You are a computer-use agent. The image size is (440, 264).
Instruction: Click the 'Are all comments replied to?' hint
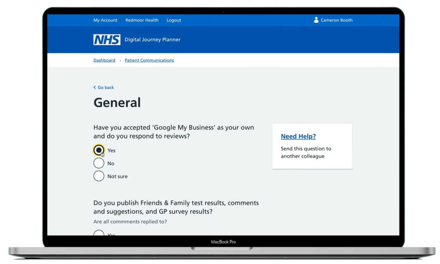(130, 222)
